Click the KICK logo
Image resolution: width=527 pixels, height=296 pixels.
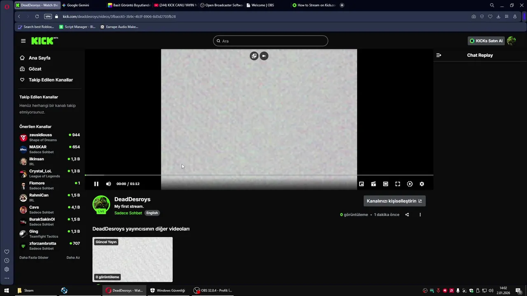[44, 41]
